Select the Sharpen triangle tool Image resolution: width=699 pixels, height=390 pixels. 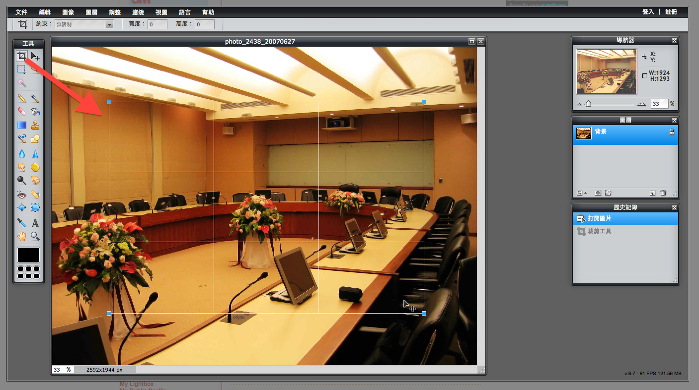(x=35, y=154)
